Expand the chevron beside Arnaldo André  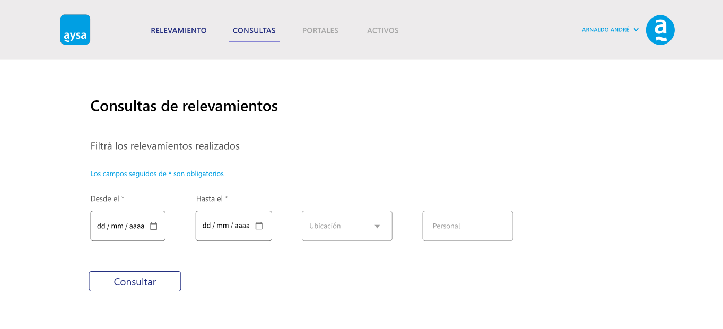tap(636, 30)
